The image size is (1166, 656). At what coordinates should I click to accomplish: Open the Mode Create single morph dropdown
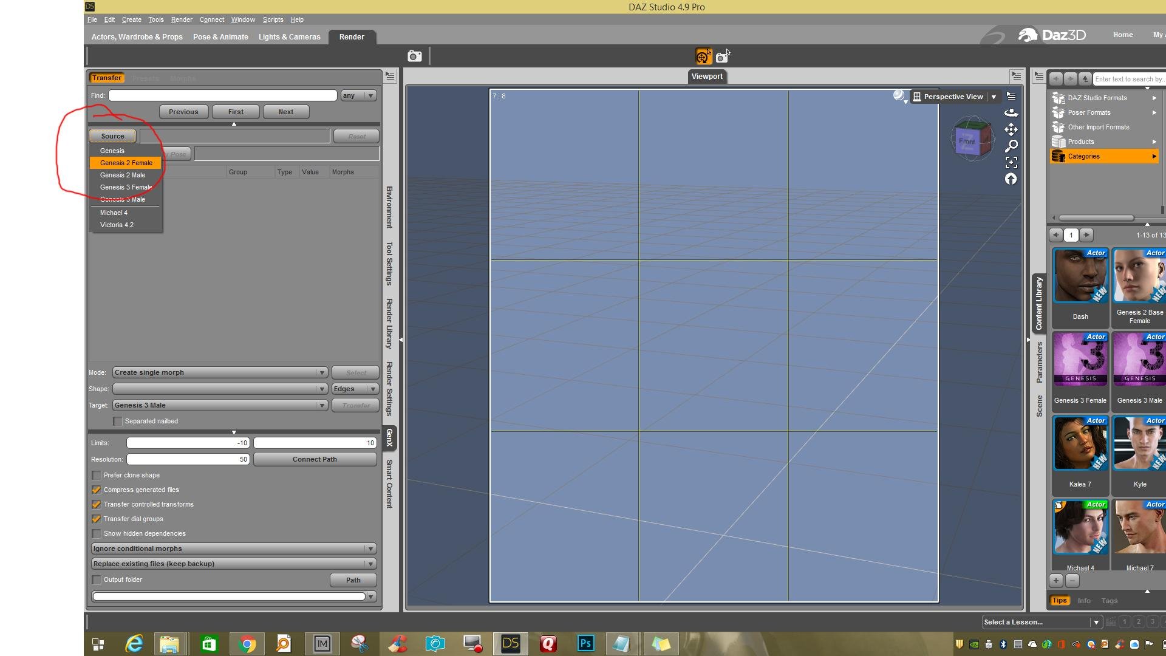tap(220, 372)
